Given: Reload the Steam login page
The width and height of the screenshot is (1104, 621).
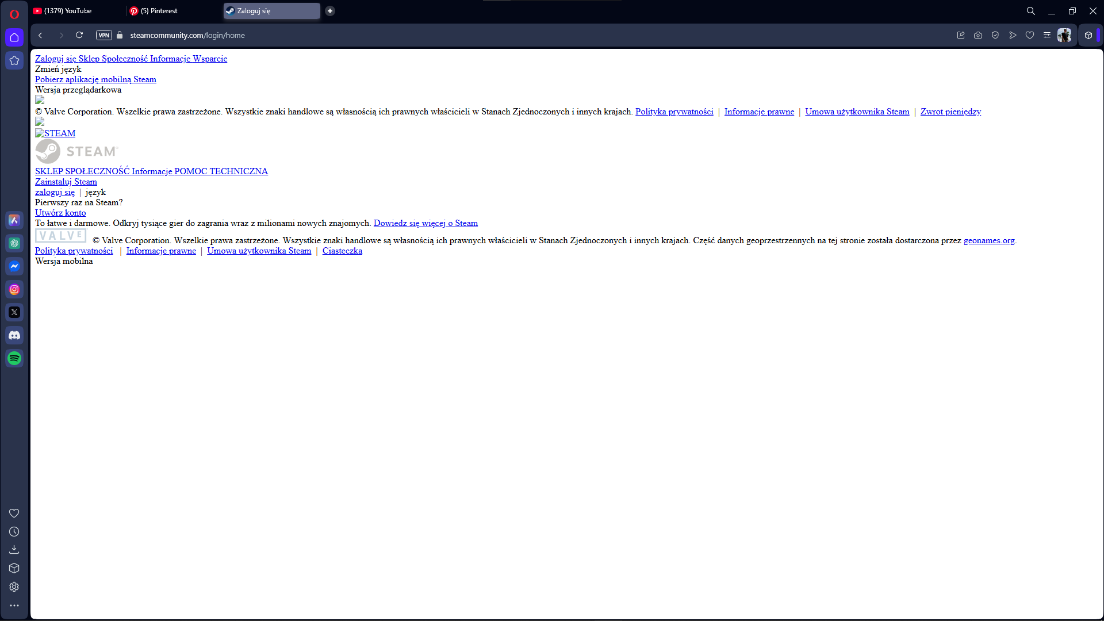Looking at the screenshot, I should (x=79, y=35).
